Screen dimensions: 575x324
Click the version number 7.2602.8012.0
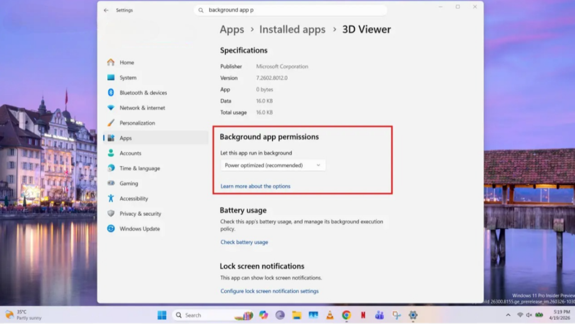[x=272, y=78]
